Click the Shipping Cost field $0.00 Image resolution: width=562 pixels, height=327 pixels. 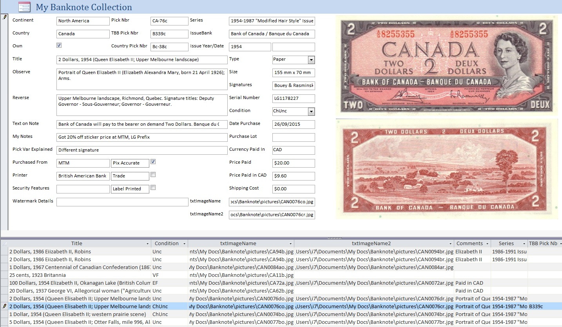(294, 189)
